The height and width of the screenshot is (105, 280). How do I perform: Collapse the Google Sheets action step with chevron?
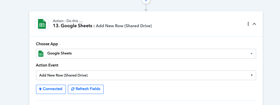coord(254,24)
